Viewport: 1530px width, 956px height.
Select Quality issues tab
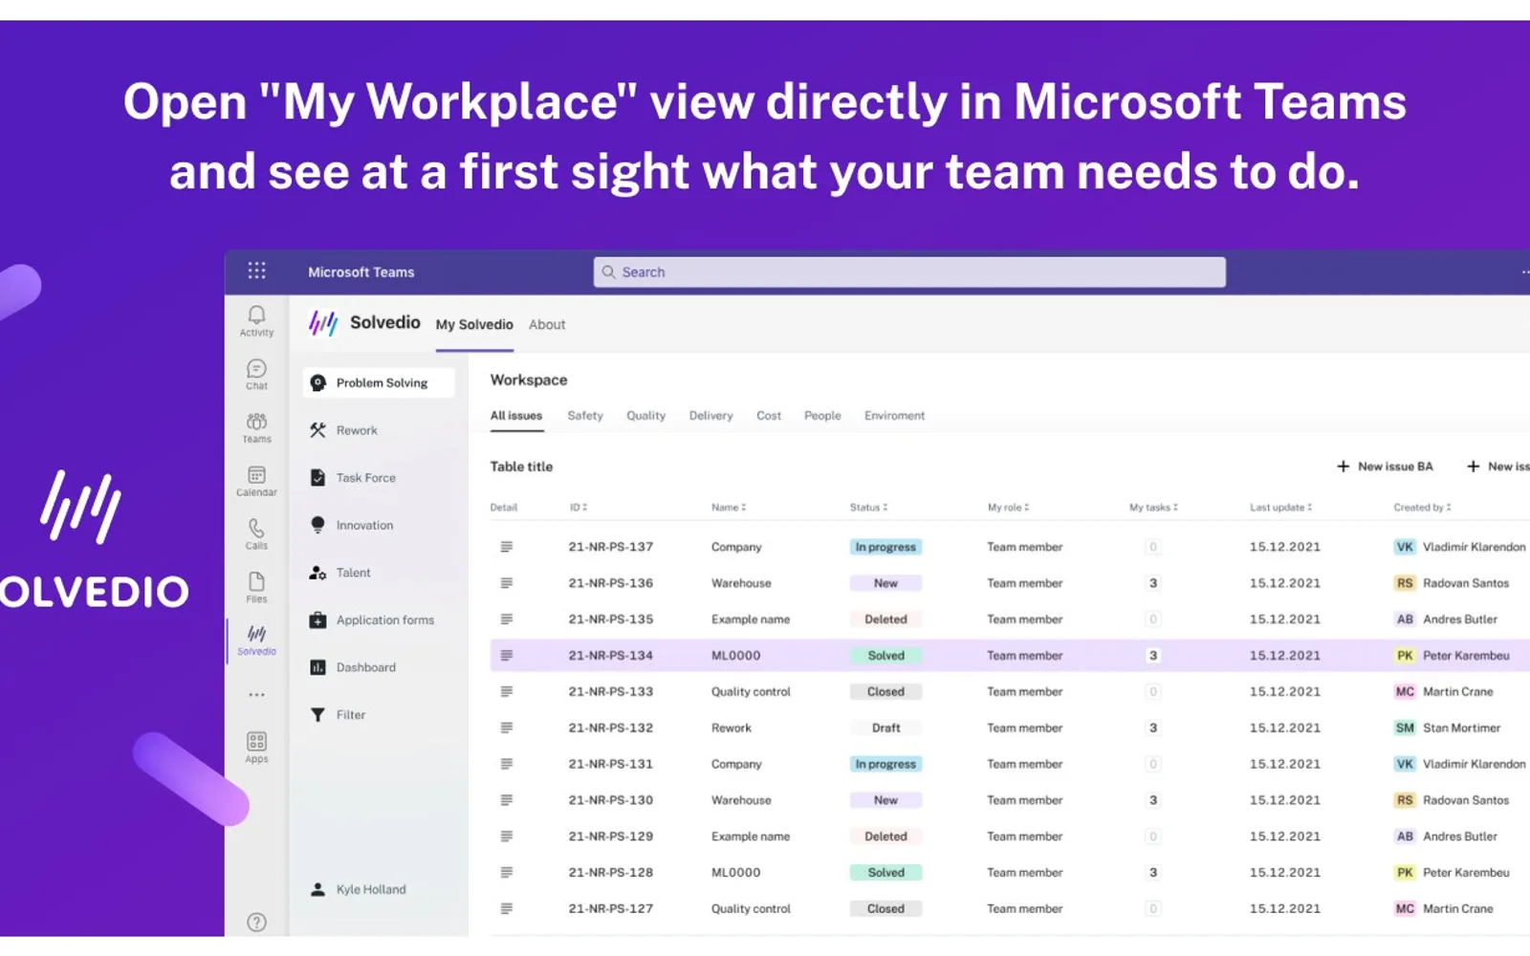[645, 416]
